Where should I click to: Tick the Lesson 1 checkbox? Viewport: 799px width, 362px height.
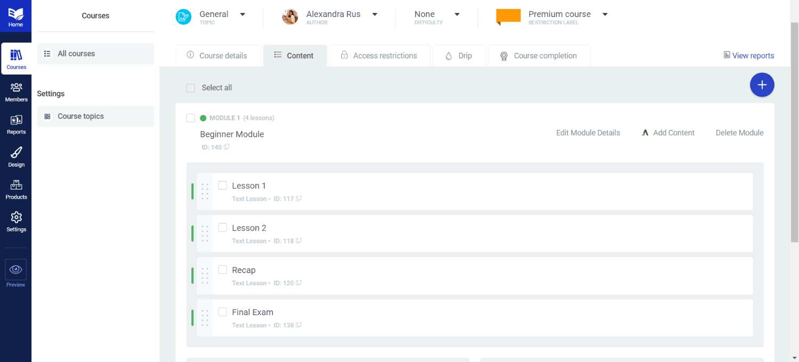[x=223, y=185]
